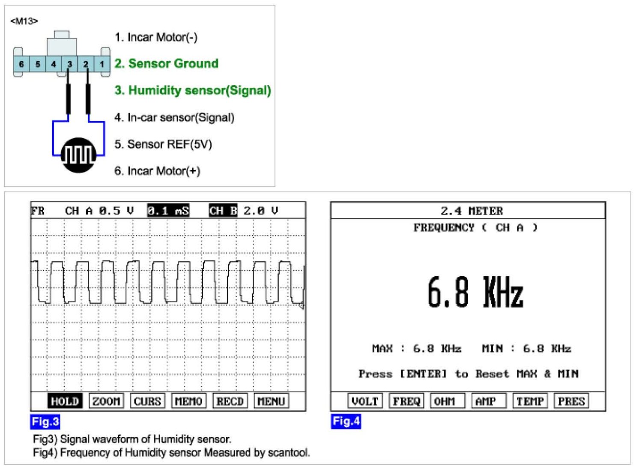Select the ZOOM button under the waveform

pos(106,401)
